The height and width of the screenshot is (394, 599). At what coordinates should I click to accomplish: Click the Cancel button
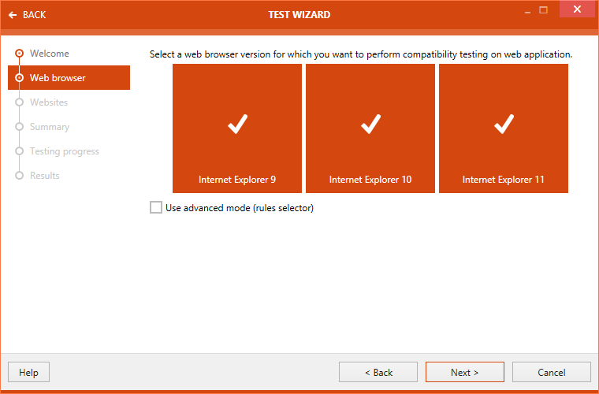click(x=552, y=372)
